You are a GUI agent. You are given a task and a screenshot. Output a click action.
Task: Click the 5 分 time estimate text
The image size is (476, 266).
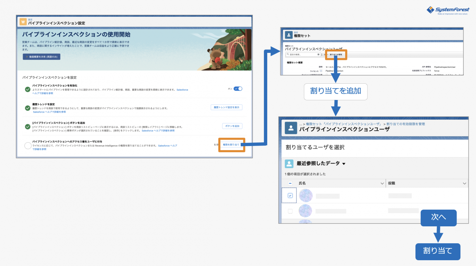(216, 145)
